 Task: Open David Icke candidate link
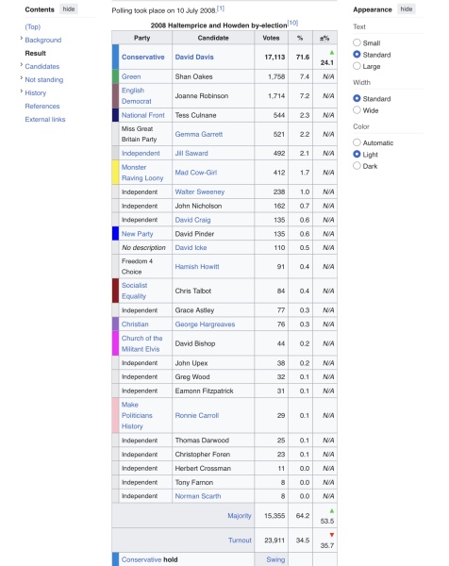pos(191,247)
